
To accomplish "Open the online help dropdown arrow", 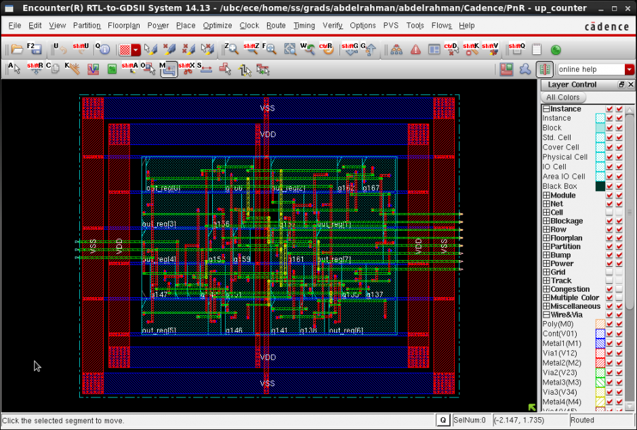I will [x=629, y=70].
